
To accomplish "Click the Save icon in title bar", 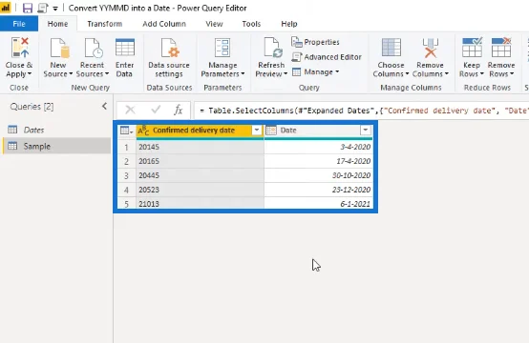I will click(28, 8).
